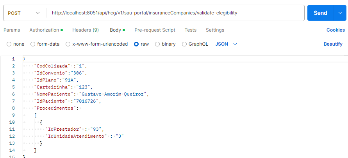Expand the JSON format dropdown
This screenshot has width=348, height=158.
tap(226, 44)
